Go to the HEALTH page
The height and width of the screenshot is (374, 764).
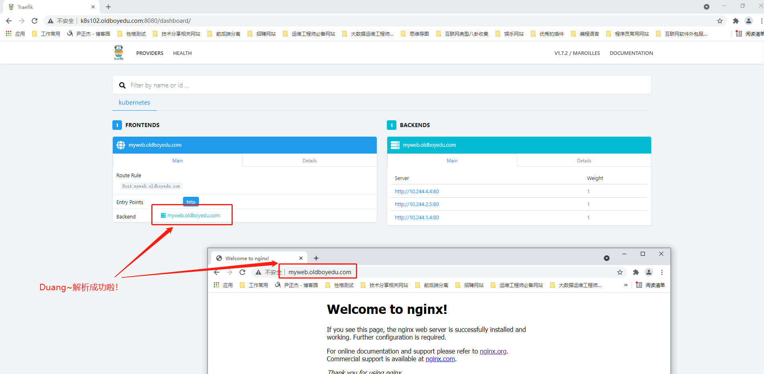pyautogui.click(x=182, y=53)
